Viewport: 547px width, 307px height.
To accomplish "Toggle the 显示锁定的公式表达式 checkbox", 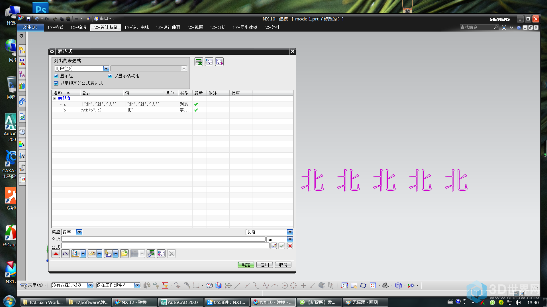I will tap(56, 83).
